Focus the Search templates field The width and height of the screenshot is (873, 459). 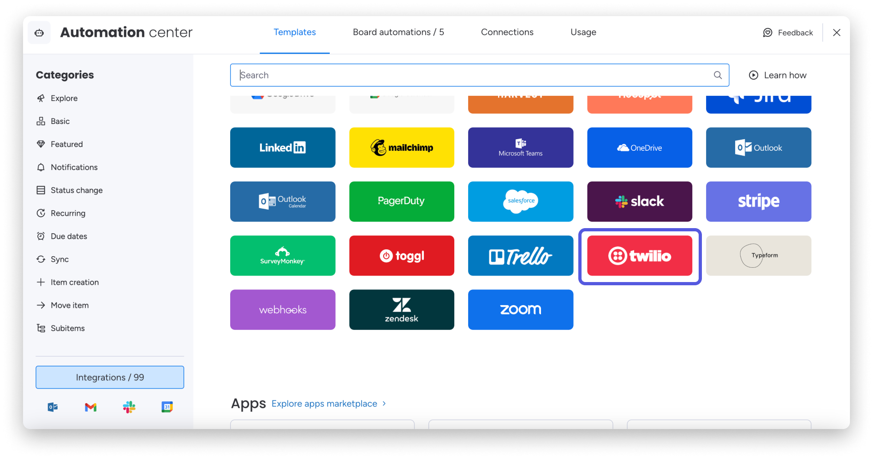click(x=480, y=75)
